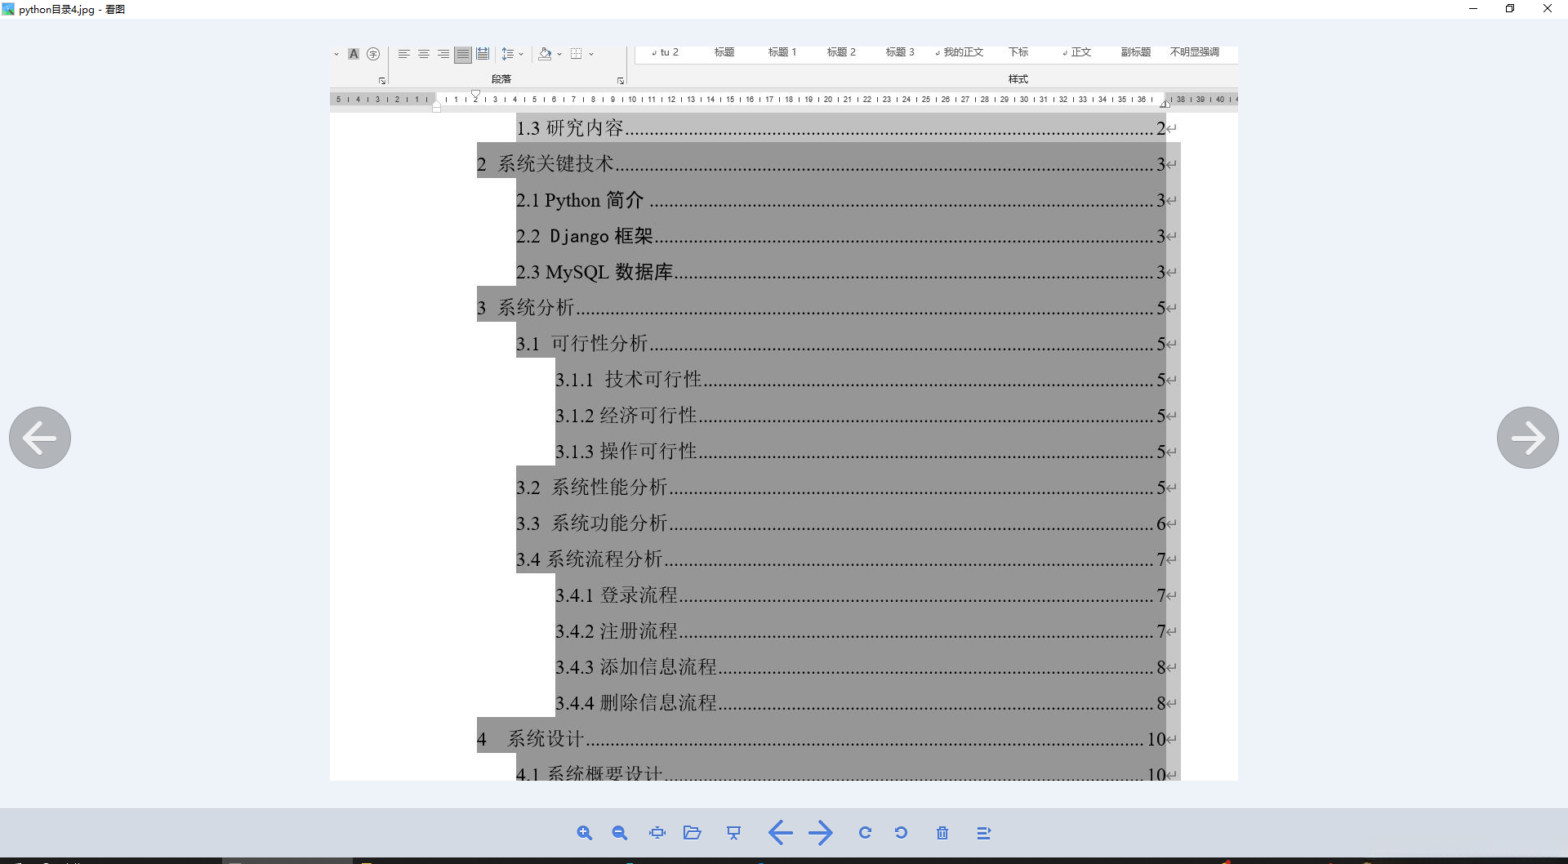Rotate the image clockwise
Viewport: 1568px width, 864px height.
pyautogui.click(x=864, y=832)
